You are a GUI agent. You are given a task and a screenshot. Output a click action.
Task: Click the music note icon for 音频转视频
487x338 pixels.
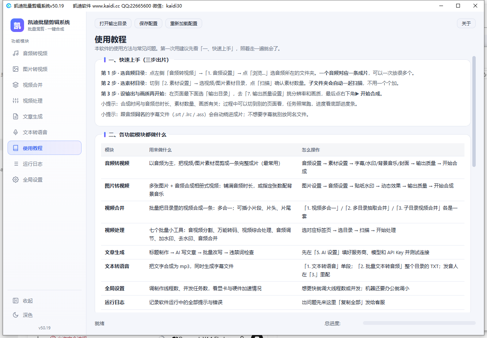pos(15,53)
